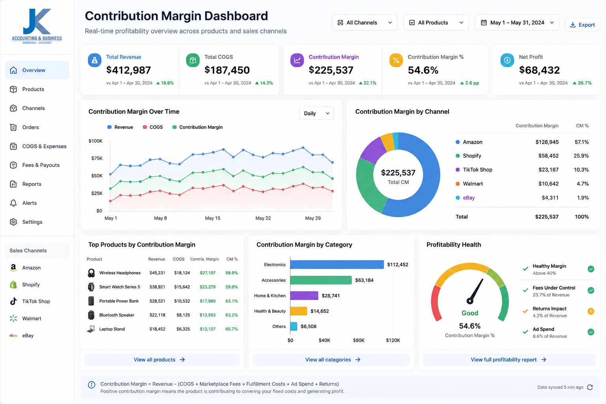
Task: Click the Health & Beauty $14,652 value
Action: point(320,311)
